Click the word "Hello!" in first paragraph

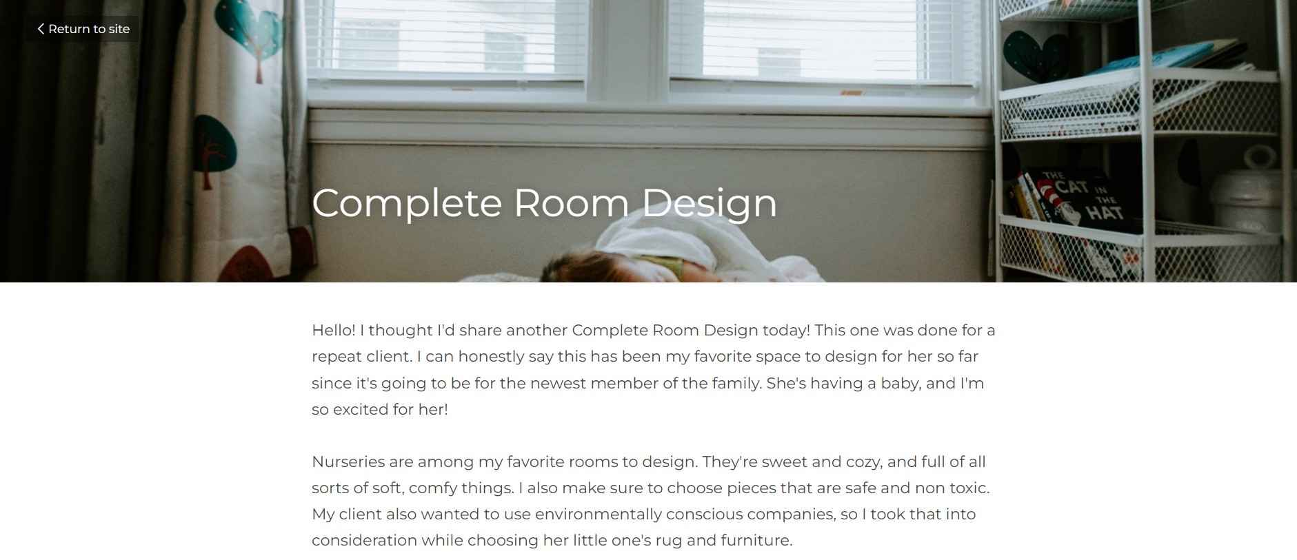(x=334, y=330)
